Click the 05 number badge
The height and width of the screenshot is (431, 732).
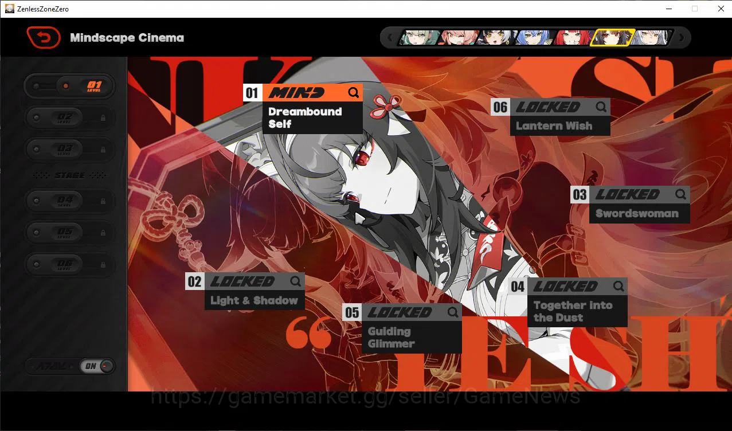tap(352, 312)
